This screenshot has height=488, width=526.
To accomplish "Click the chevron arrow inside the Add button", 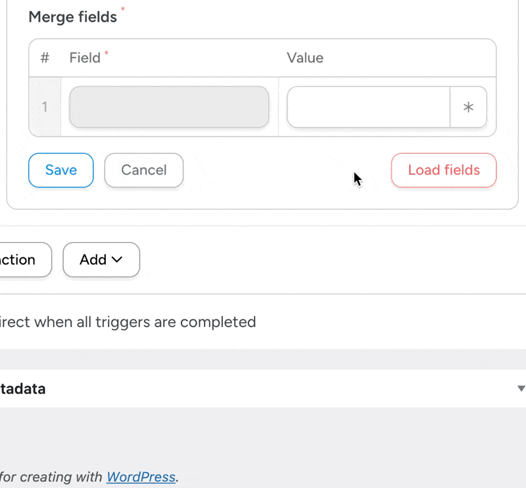I will [118, 260].
